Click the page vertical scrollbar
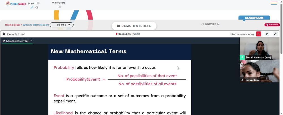Image resolution: width=283 pixels, height=115 pixels. [281, 29]
